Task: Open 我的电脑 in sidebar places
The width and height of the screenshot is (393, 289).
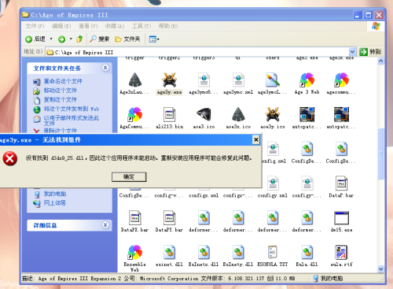Action: tap(55, 194)
